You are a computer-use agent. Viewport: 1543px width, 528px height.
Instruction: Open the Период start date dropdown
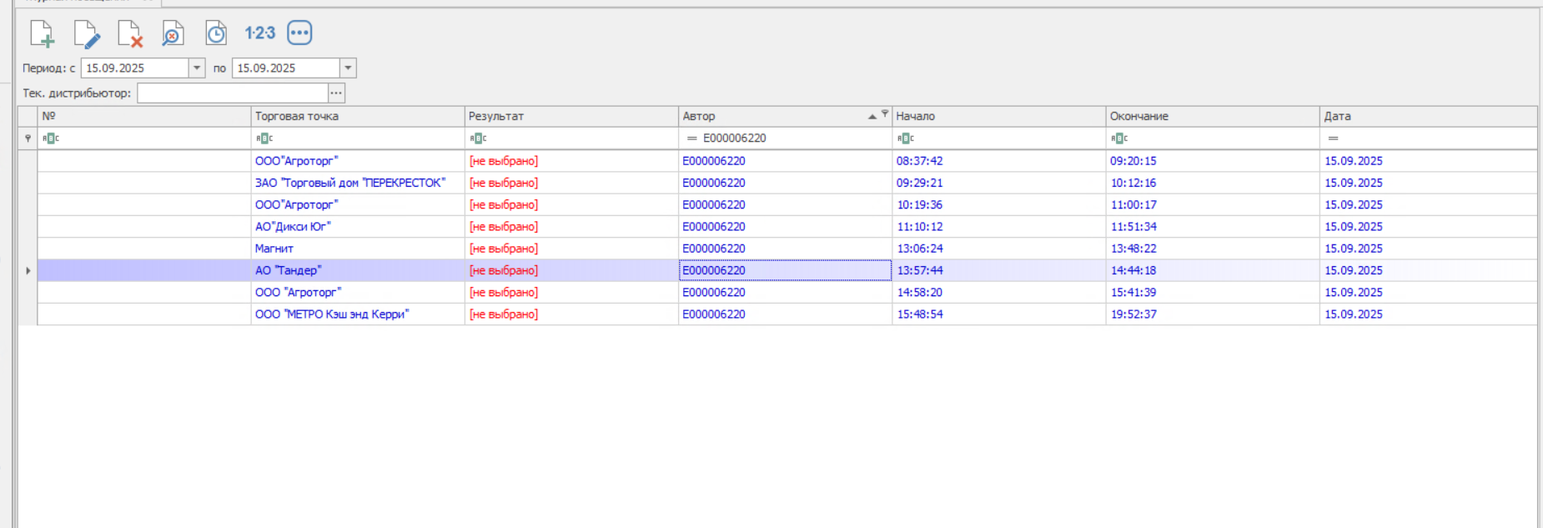tap(197, 68)
